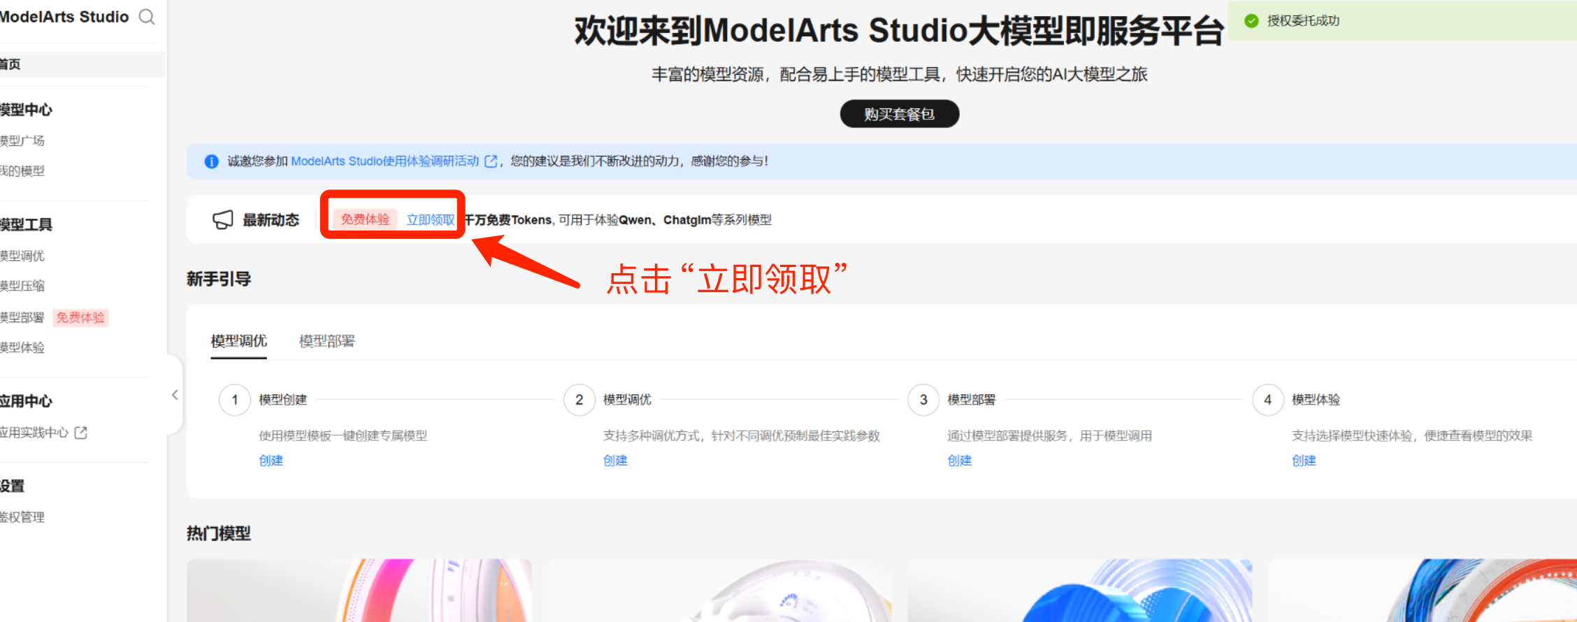Open 应用实践中心 in the sidebar
This screenshot has height=622, width=1577.
[x=34, y=433]
